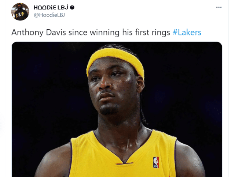Expand the tweet's attached photo
Viewport: 235px width, 177px height.
pos(117,109)
